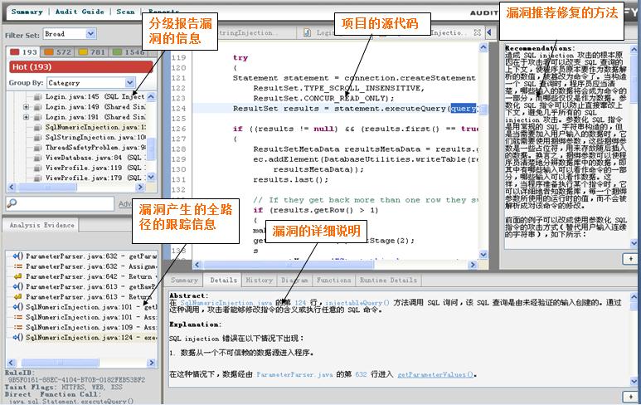The height and width of the screenshot is (405, 641).
Task: Click the issue icon beside Login.java:145
Action: 37,97
